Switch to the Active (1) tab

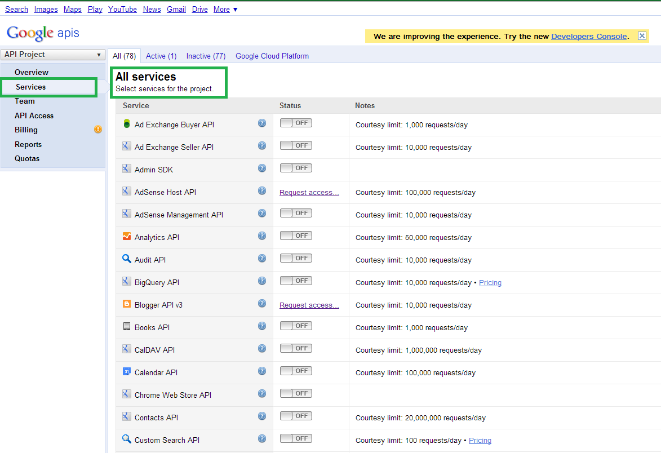pos(161,56)
